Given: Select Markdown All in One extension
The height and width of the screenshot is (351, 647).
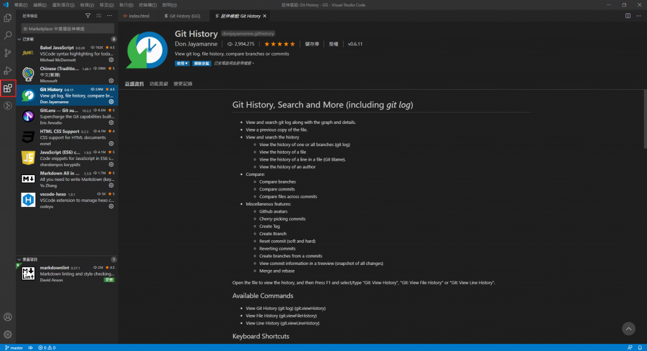Looking at the screenshot, I should [67, 179].
